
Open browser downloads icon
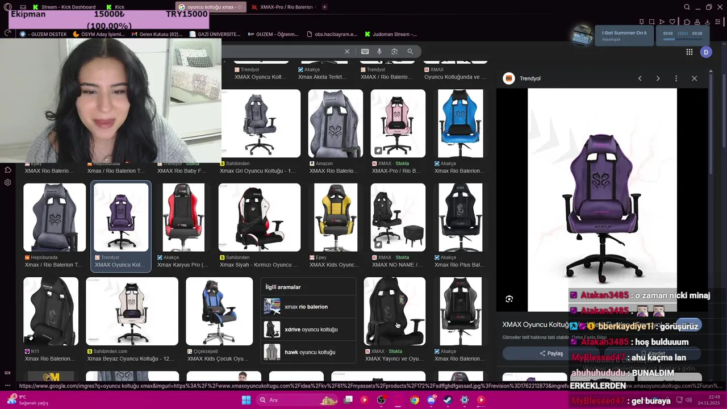[708, 22]
